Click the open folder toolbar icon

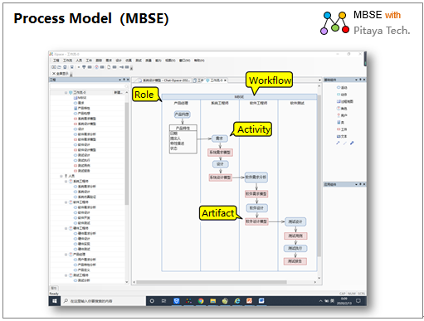coord(60,67)
